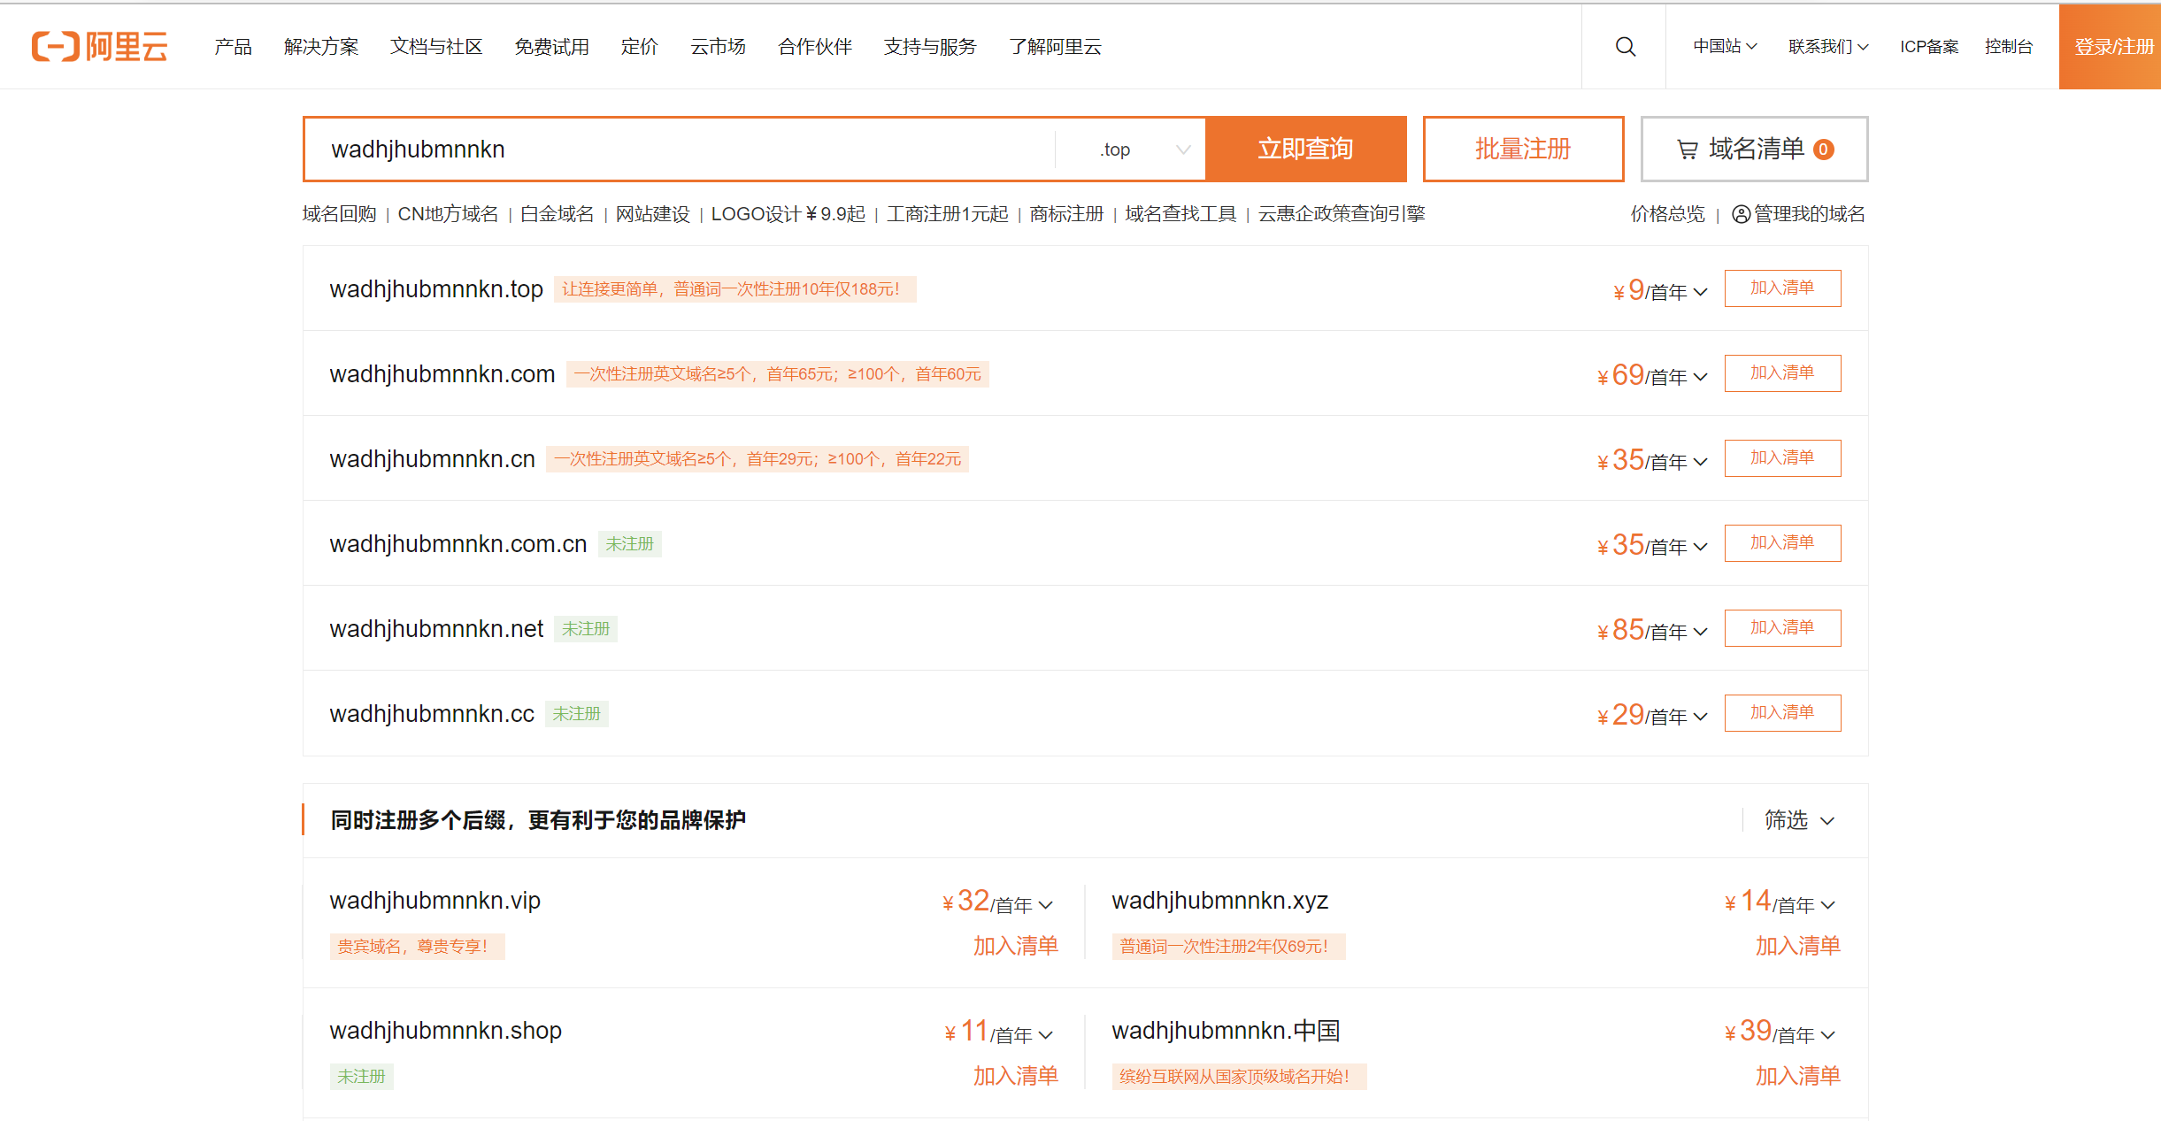The image size is (2161, 1121).
Task: Open the search magnifier icon
Action: pos(1625,46)
